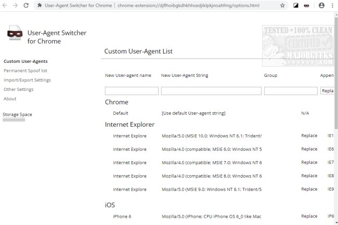Click the black-and-white extension icon in toolbar
The height and width of the screenshot is (225, 338).
pyautogui.click(x=296, y=5)
